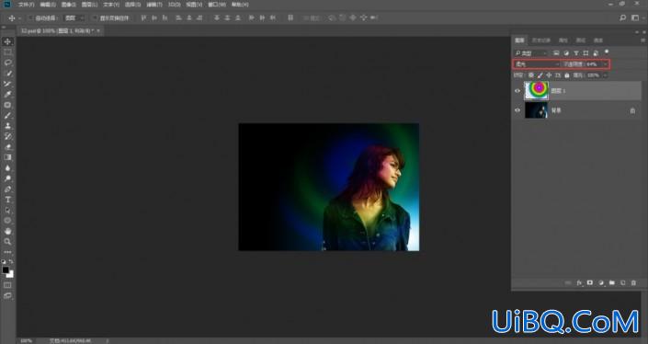
Task: Click the lock all padlock icon
Action: (x=567, y=75)
